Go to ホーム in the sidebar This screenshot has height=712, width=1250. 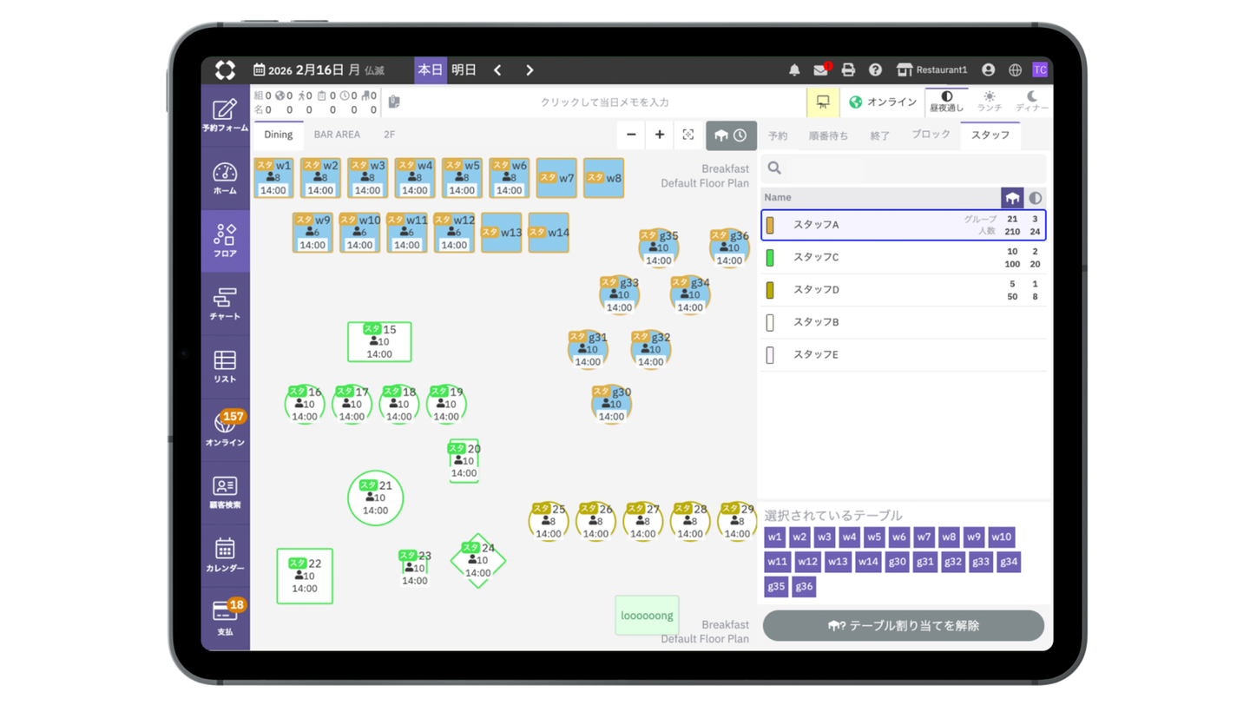(x=225, y=178)
